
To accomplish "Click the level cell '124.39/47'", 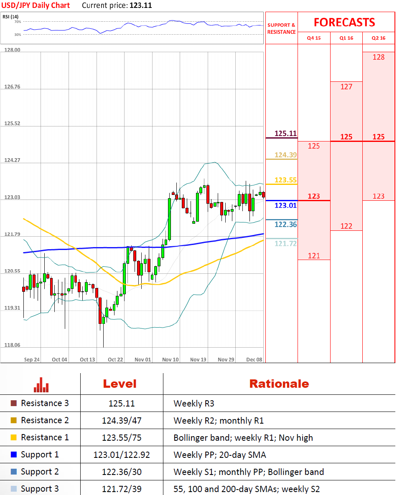I will 122,420.
